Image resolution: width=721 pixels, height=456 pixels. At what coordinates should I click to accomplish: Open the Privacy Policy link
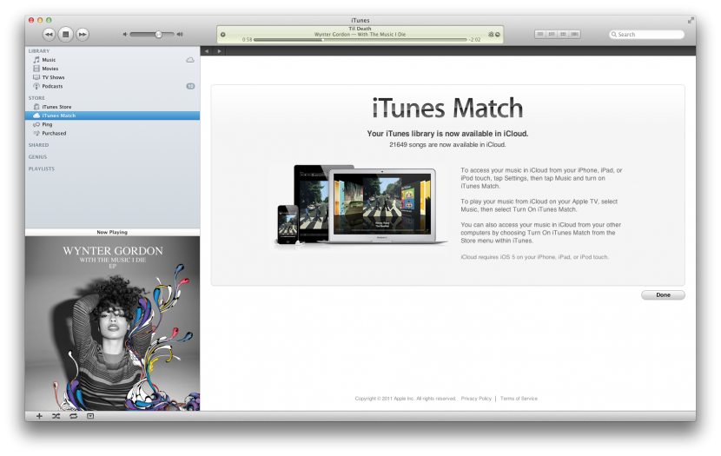click(476, 399)
